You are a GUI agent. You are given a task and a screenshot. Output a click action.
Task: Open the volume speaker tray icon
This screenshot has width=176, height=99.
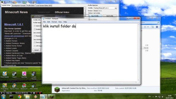[163, 97]
